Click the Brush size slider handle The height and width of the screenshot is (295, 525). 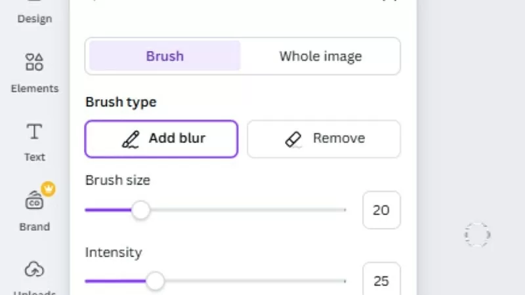pyautogui.click(x=140, y=210)
